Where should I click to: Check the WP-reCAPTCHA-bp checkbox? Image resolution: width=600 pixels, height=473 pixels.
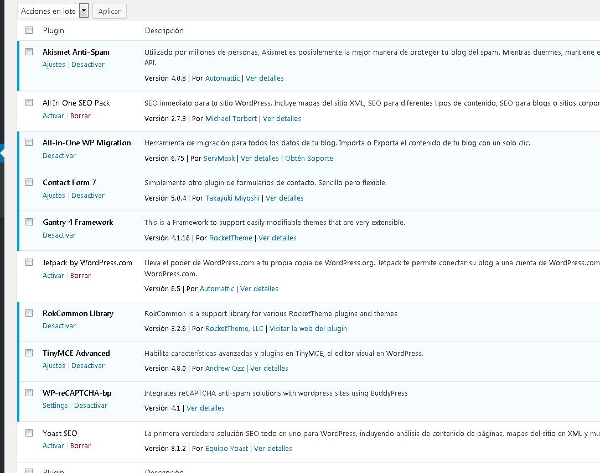pos(29,392)
